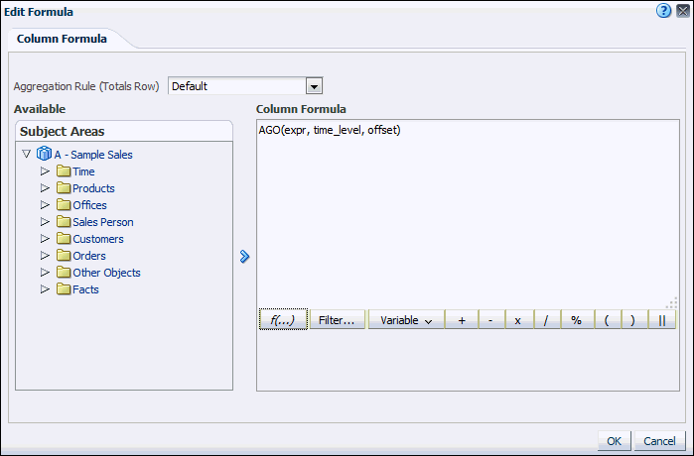The width and height of the screenshot is (694, 456).
Task: Open the help icon in title bar
Action: click(x=663, y=11)
